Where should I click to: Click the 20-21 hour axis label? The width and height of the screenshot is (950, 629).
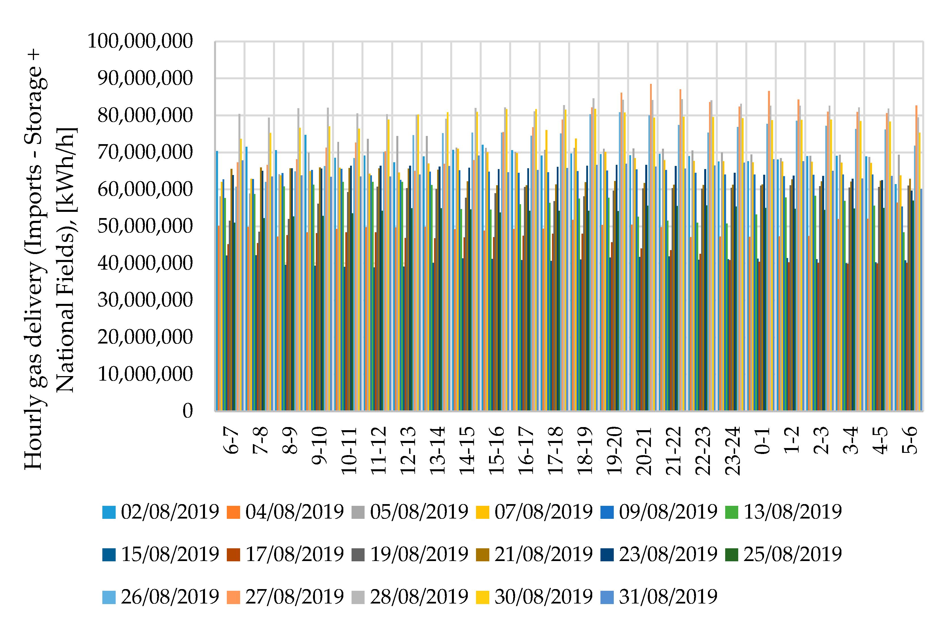click(x=644, y=451)
